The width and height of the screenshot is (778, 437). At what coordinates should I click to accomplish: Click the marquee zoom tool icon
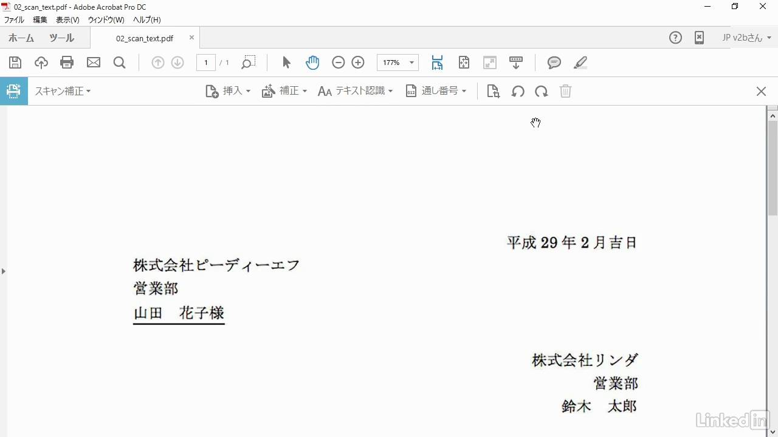(x=248, y=63)
